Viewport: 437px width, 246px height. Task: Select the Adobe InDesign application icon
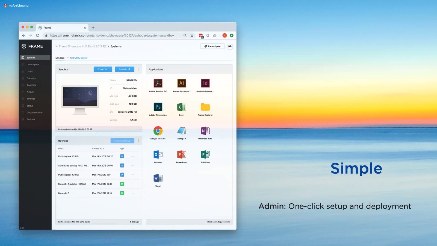(x=205, y=83)
